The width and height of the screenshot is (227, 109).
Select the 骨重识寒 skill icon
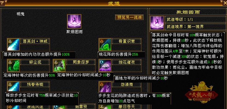pos(105,44)
